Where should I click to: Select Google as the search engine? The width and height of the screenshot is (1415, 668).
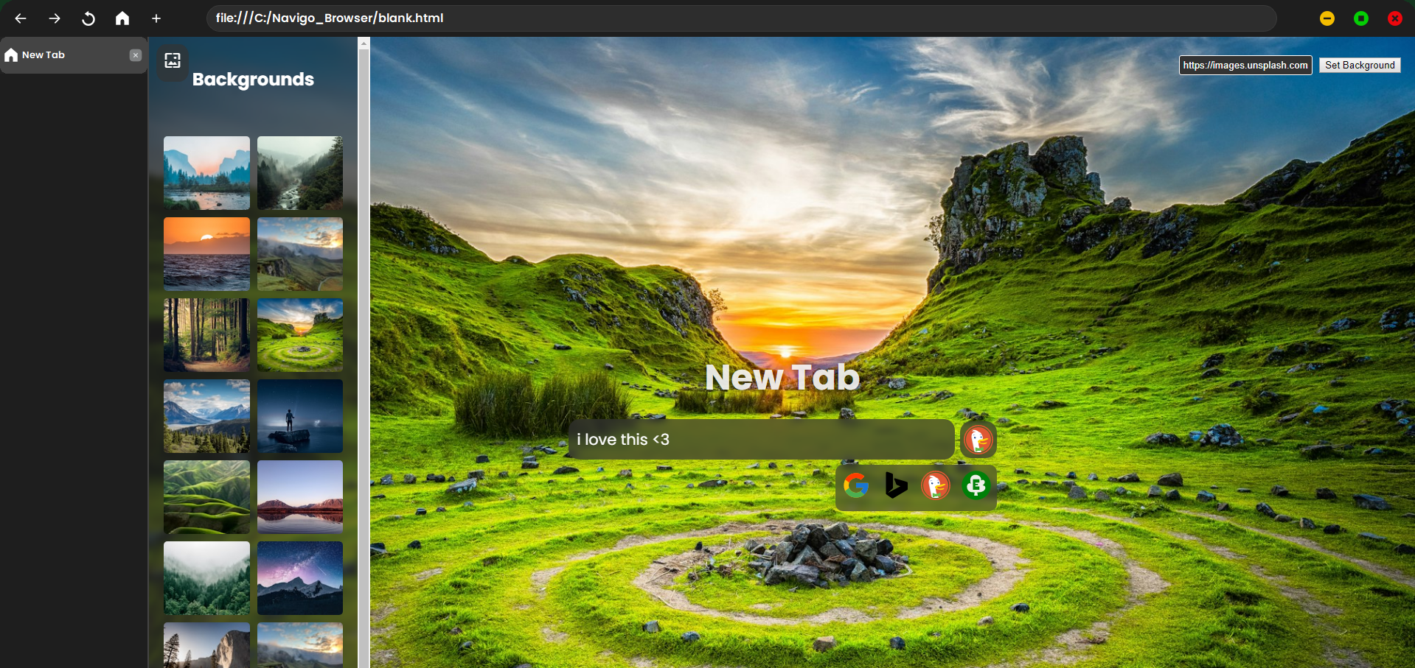(x=856, y=485)
